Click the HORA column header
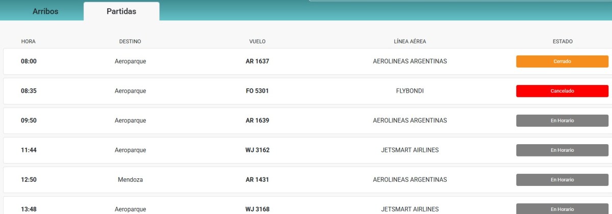 29,41
